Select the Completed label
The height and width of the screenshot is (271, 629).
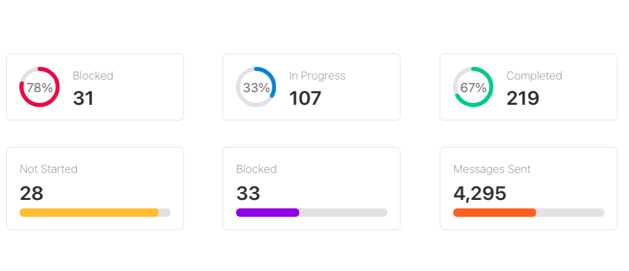534,76
